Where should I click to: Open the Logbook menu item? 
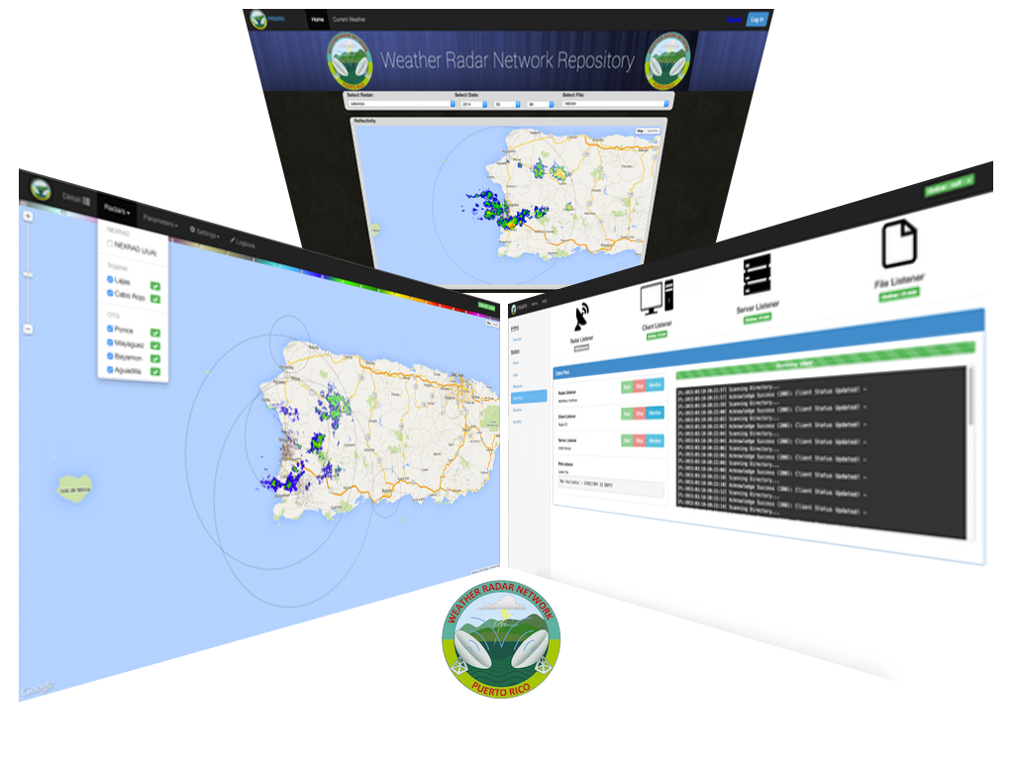pyautogui.click(x=243, y=242)
